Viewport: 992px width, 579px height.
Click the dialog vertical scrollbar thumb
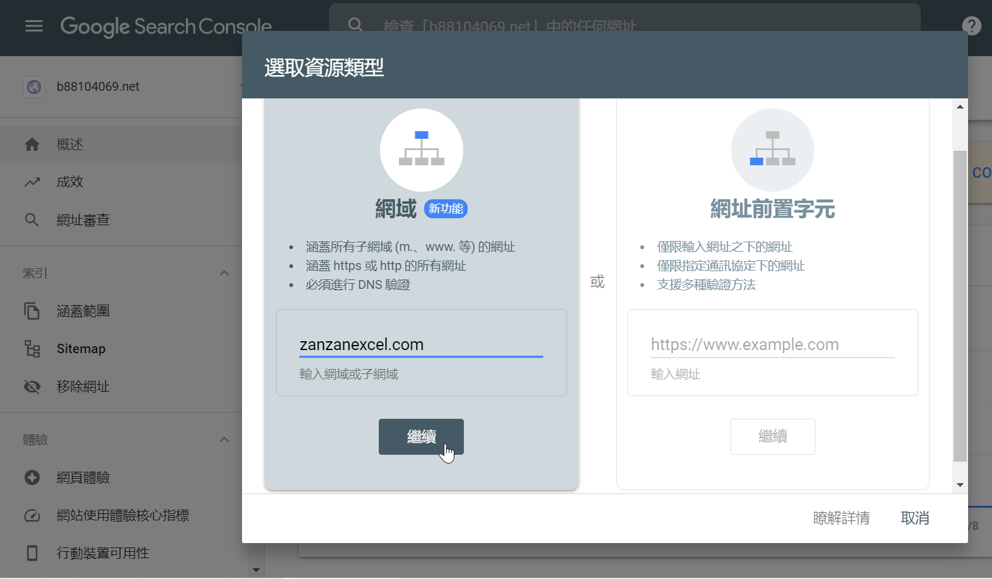click(x=960, y=306)
